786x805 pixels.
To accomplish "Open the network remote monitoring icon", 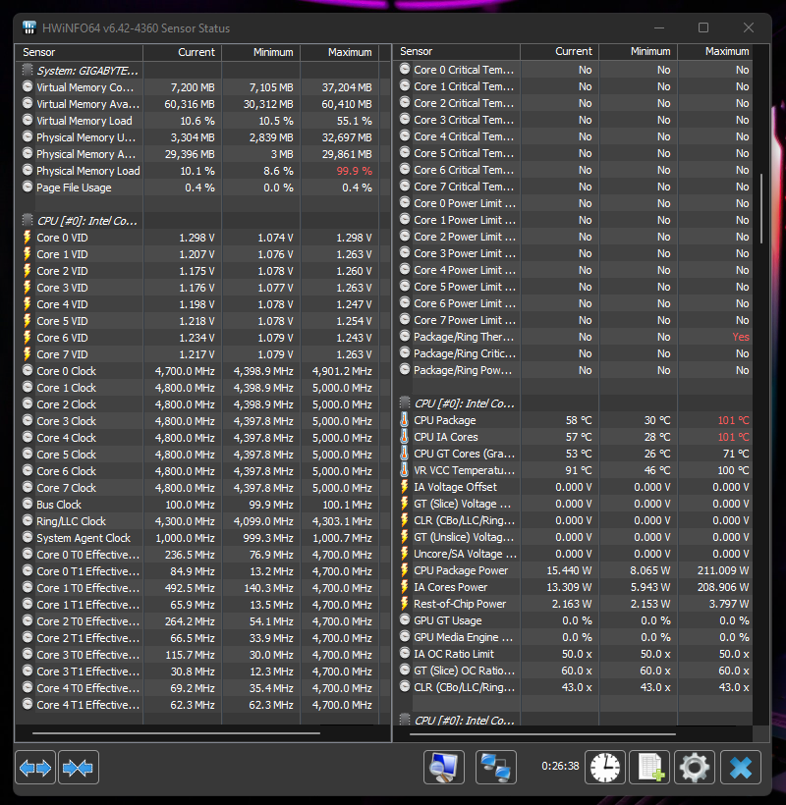I will [x=496, y=767].
